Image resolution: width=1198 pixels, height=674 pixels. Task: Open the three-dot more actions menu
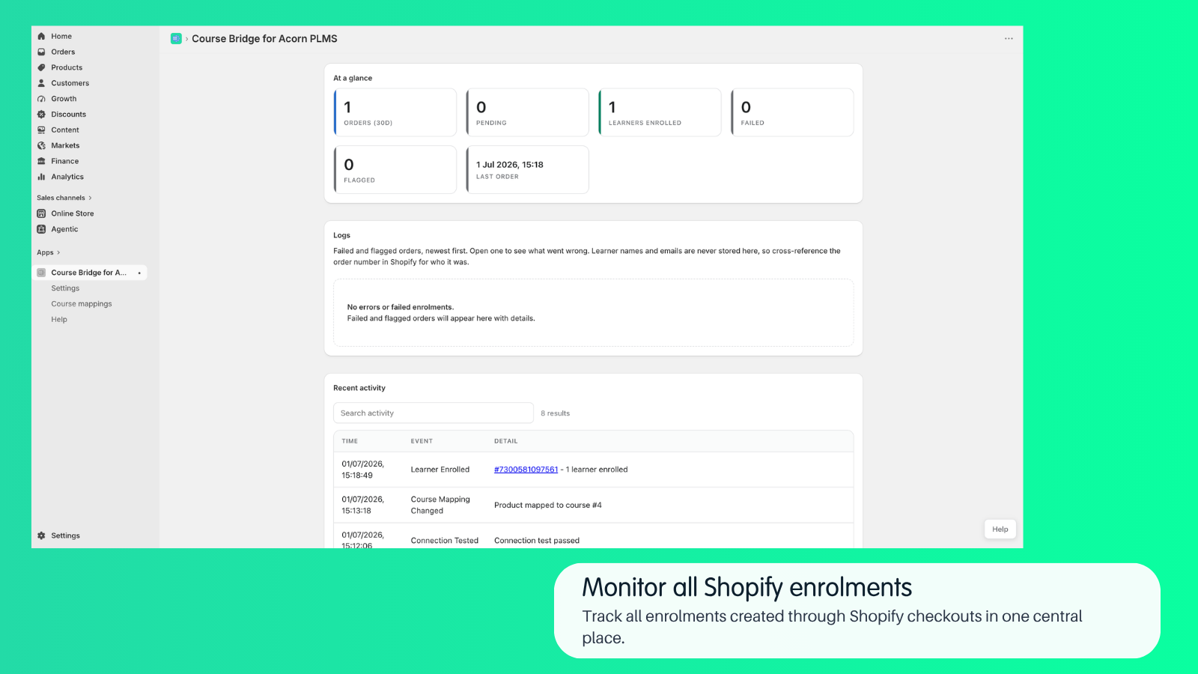point(1009,39)
